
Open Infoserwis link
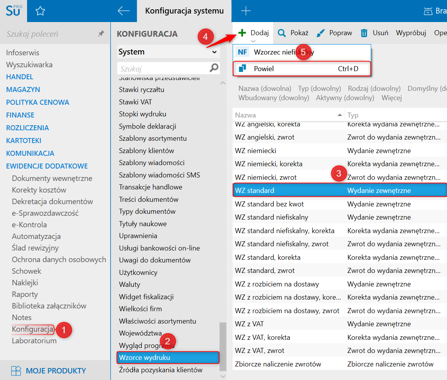click(22, 53)
